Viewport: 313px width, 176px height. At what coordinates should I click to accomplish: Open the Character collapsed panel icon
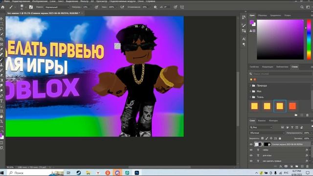(244, 39)
